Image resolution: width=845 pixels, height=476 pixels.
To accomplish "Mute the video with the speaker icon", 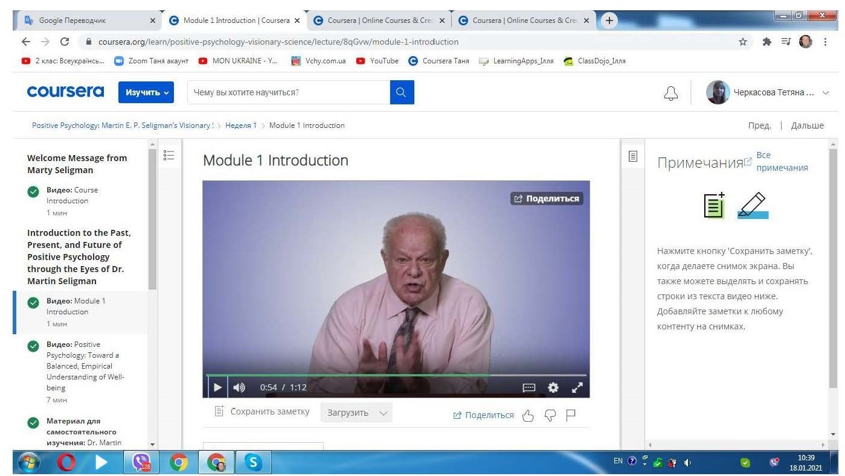I will coord(239,387).
